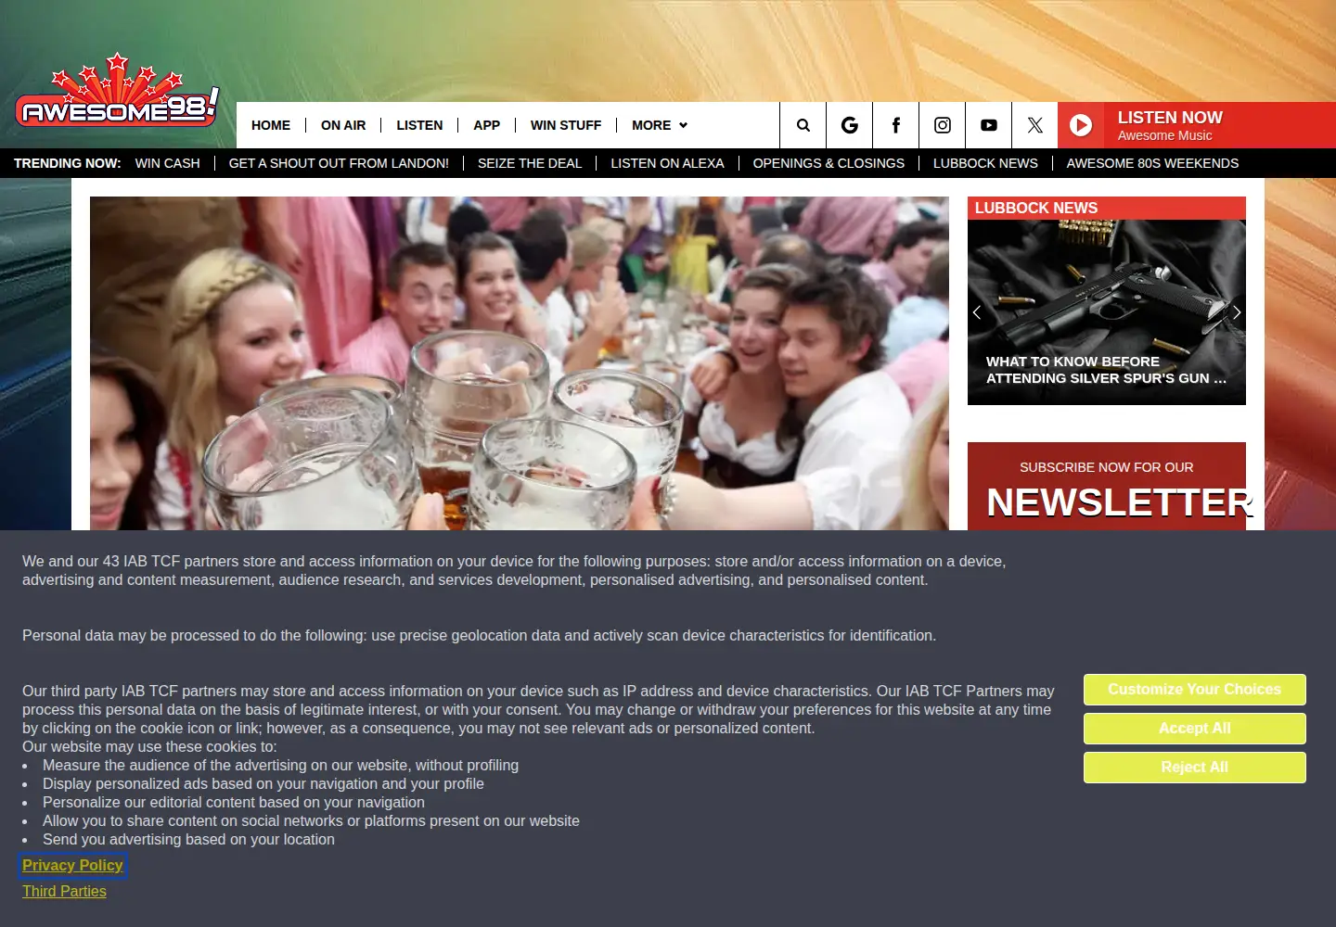Click Customize Your Choices button
The height and width of the screenshot is (927, 1336).
[x=1195, y=690]
